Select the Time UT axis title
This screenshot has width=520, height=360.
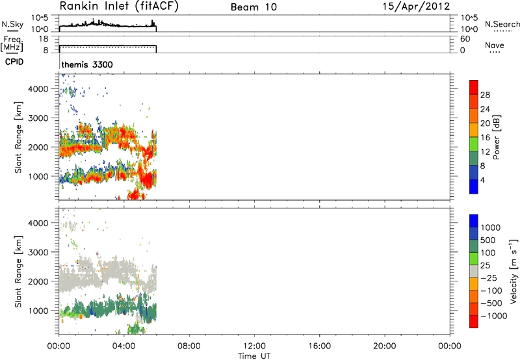pos(254,356)
